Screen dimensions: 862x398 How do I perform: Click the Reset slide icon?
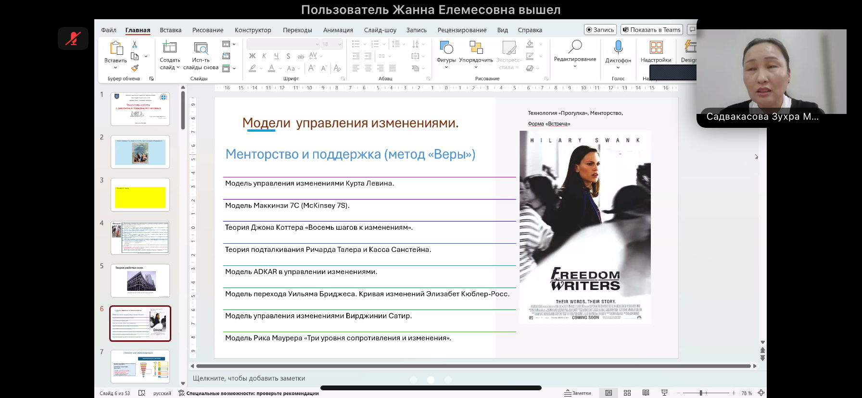[x=226, y=56]
